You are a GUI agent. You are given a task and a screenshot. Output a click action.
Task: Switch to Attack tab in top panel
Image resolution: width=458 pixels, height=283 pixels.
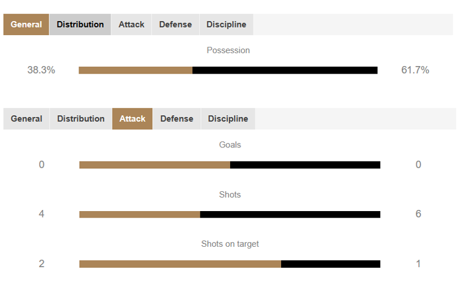[131, 25]
